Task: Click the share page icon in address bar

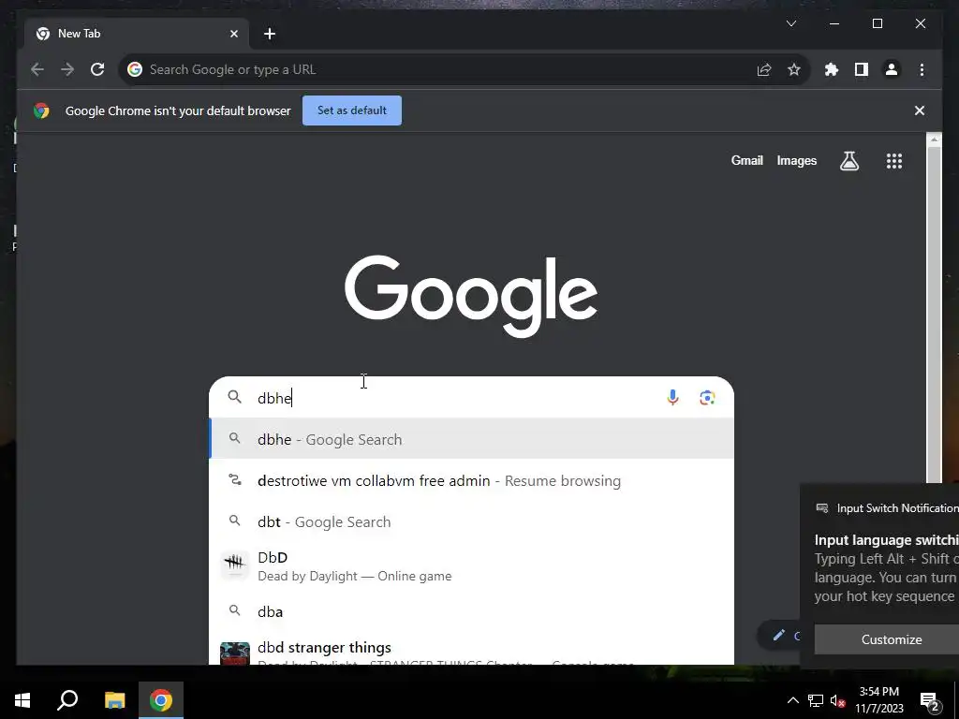Action: click(764, 69)
